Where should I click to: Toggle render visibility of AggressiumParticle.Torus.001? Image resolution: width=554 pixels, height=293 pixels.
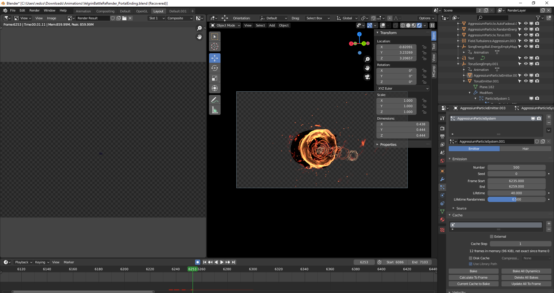pyautogui.click(x=537, y=35)
